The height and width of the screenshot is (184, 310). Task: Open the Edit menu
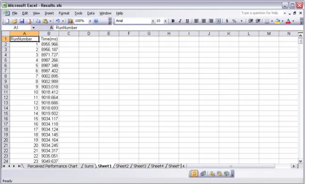(25, 13)
